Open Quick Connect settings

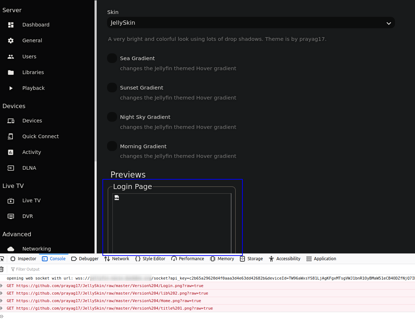[x=10, y=136]
